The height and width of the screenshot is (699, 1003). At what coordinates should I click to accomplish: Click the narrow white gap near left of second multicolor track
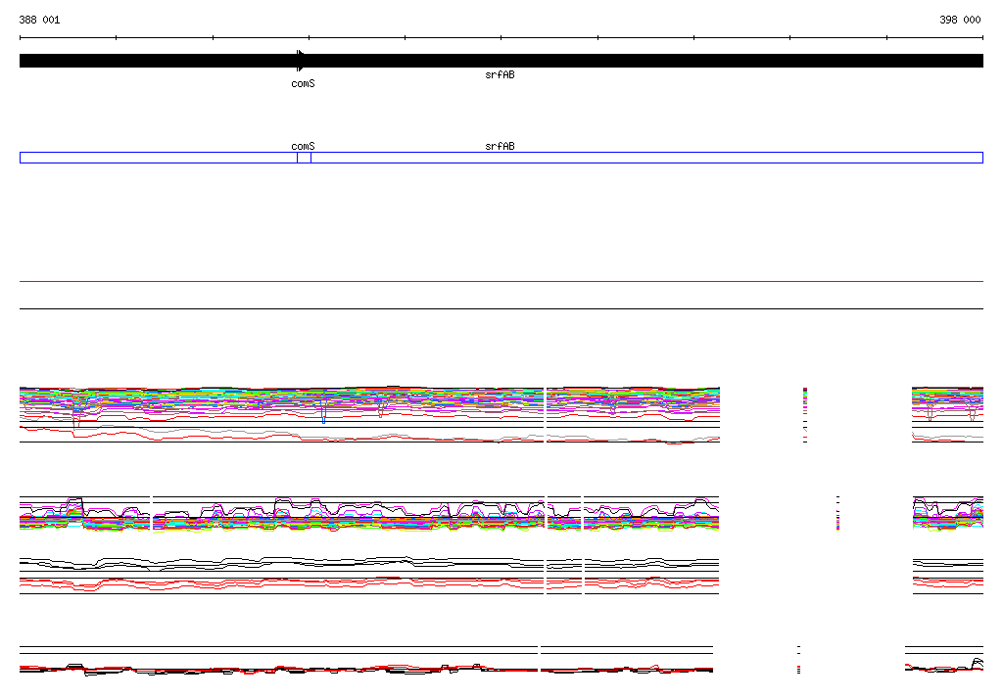pyautogui.click(x=152, y=514)
